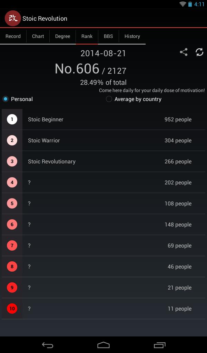Select the Personal radio button

point(6,99)
